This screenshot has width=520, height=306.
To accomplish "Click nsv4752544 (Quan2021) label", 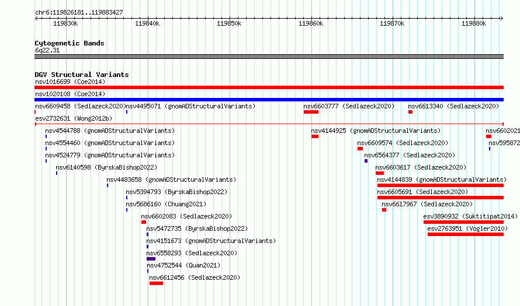I will click(183, 265).
